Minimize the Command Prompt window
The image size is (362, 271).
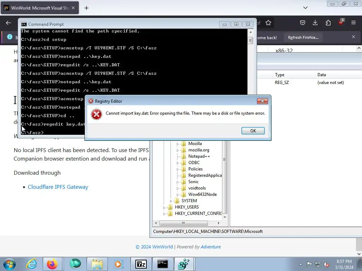click(x=224, y=24)
